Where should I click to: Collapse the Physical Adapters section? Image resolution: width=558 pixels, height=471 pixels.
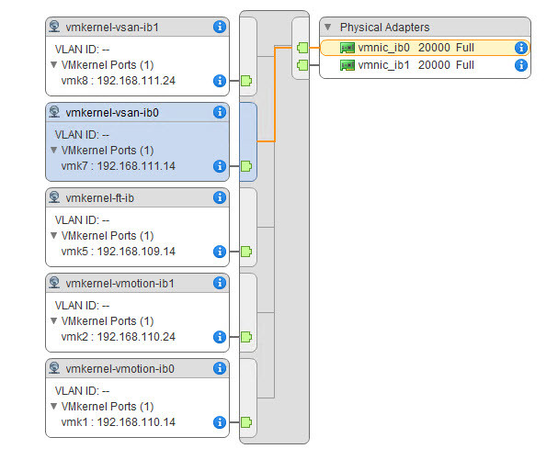pos(328,28)
